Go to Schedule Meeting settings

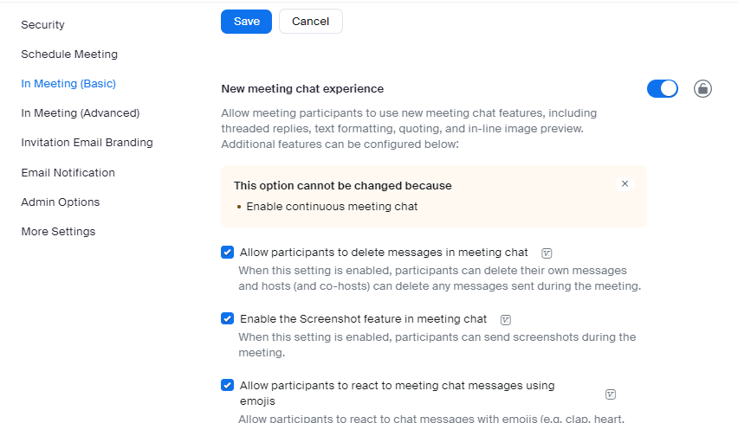(69, 54)
